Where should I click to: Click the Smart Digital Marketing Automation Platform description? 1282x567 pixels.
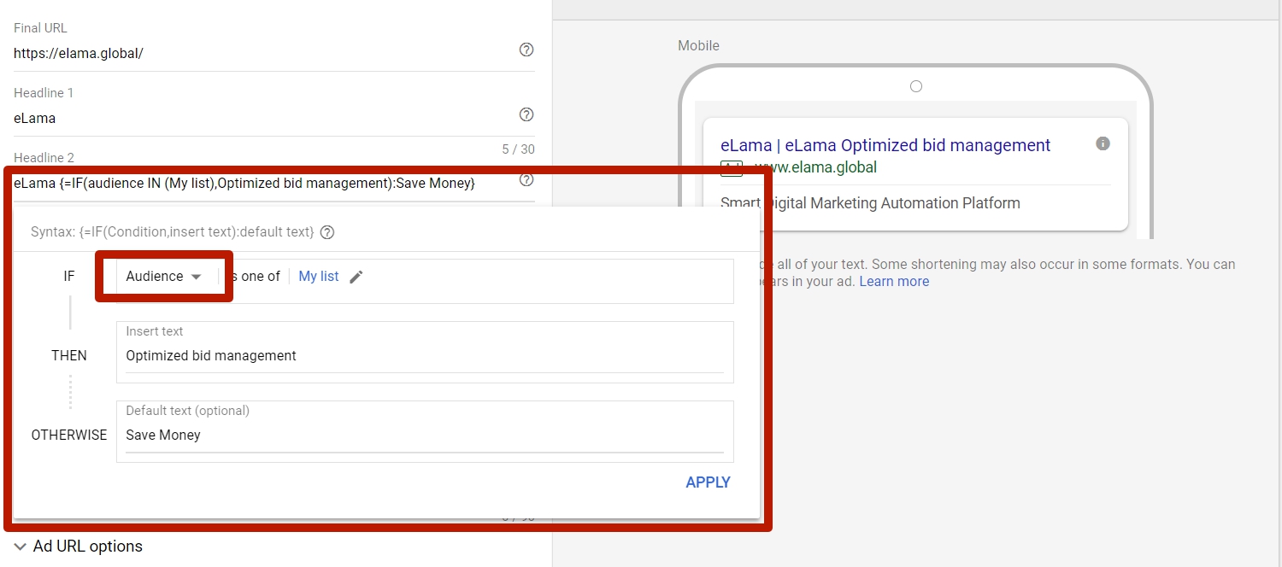[x=870, y=203]
